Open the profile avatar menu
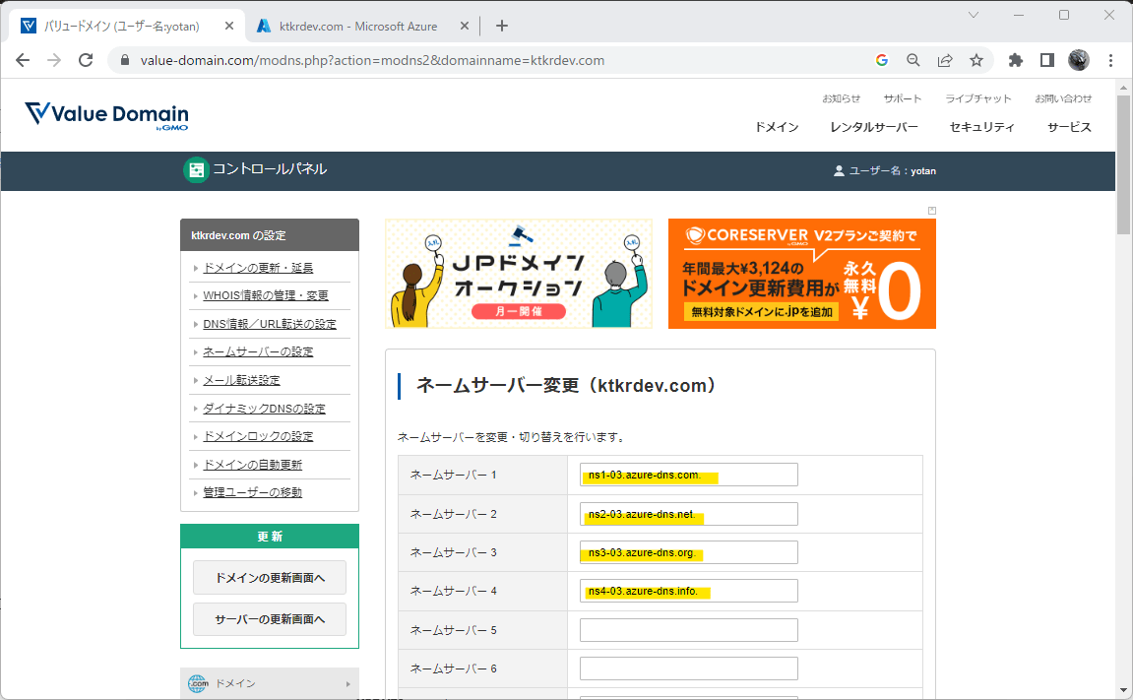This screenshot has width=1133, height=700. [x=1079, y=60]
